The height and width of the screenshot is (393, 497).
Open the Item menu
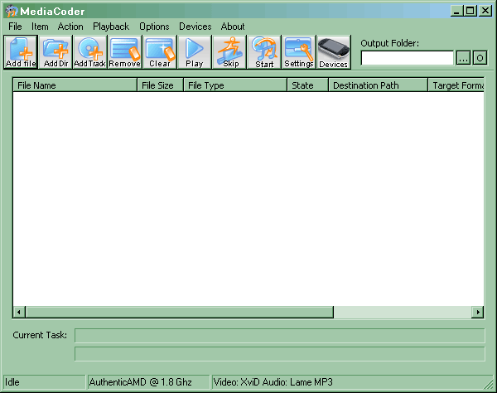[x=40, y=27]
